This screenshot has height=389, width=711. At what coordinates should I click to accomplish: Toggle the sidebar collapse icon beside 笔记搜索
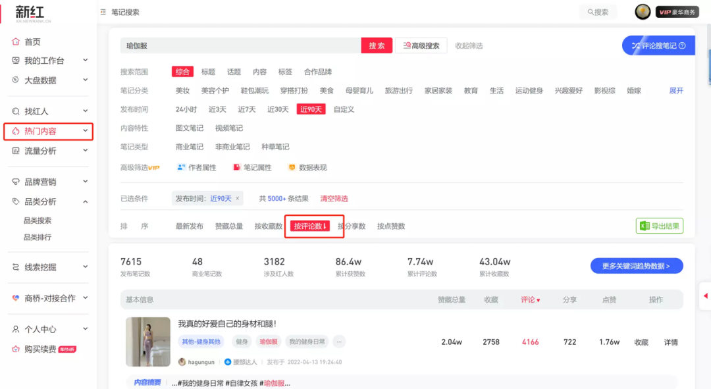tap(103, 13)
